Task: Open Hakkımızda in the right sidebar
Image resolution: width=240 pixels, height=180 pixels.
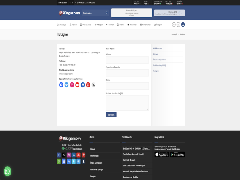Action: pos(158,48)
